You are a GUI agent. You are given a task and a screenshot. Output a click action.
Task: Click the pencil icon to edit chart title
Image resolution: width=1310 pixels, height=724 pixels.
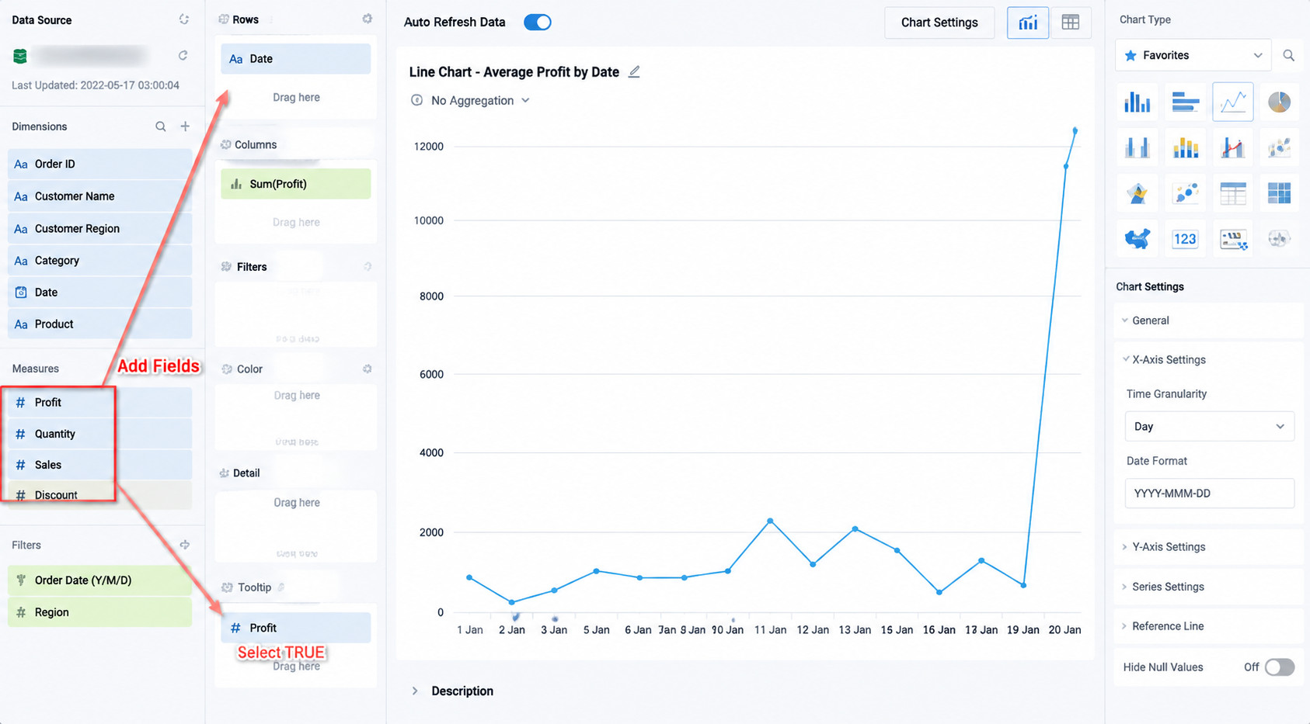(x=634, y=71)
